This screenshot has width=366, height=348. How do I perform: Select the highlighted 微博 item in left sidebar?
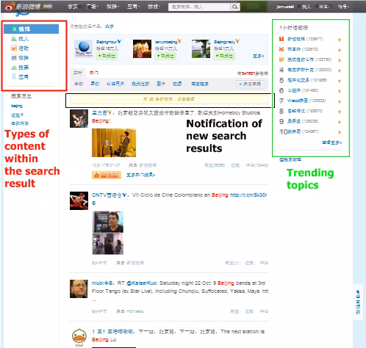[31, 29]
